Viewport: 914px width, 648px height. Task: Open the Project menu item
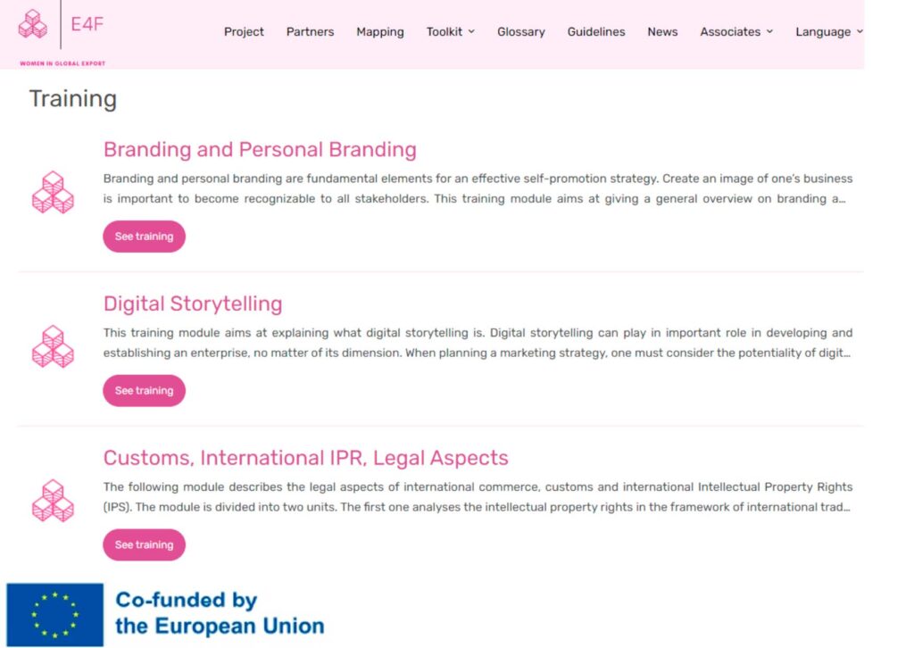[x=244, y=31]
